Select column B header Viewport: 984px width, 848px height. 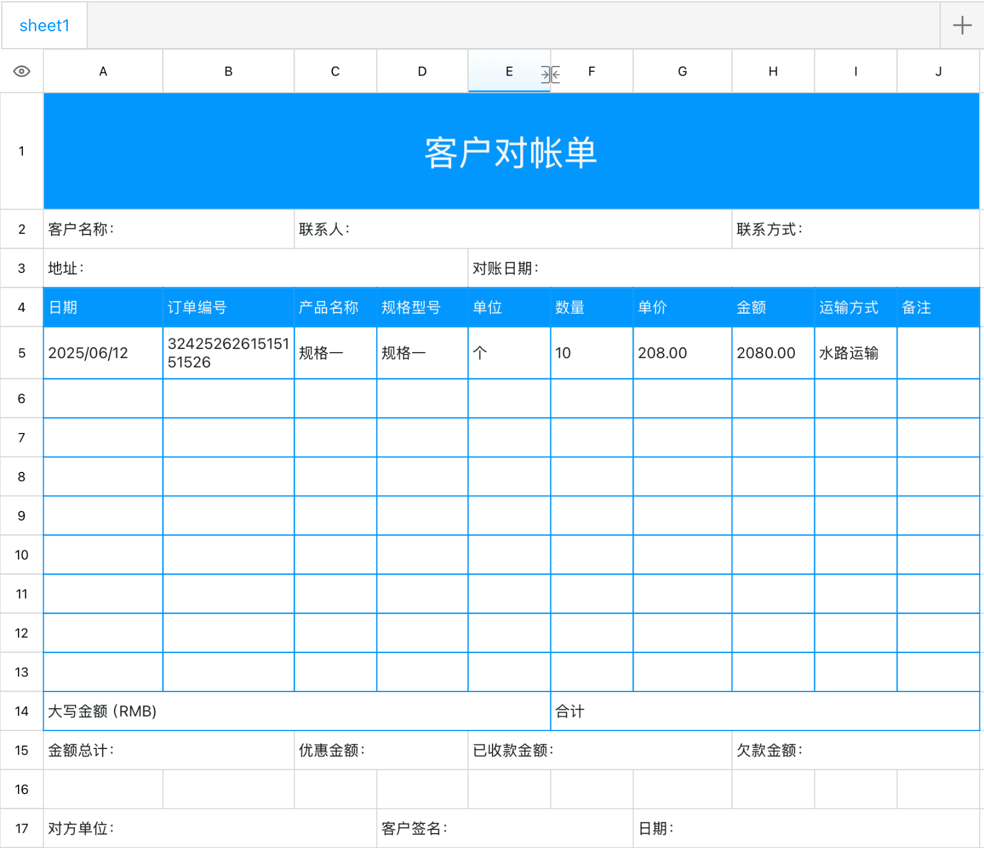229,71
